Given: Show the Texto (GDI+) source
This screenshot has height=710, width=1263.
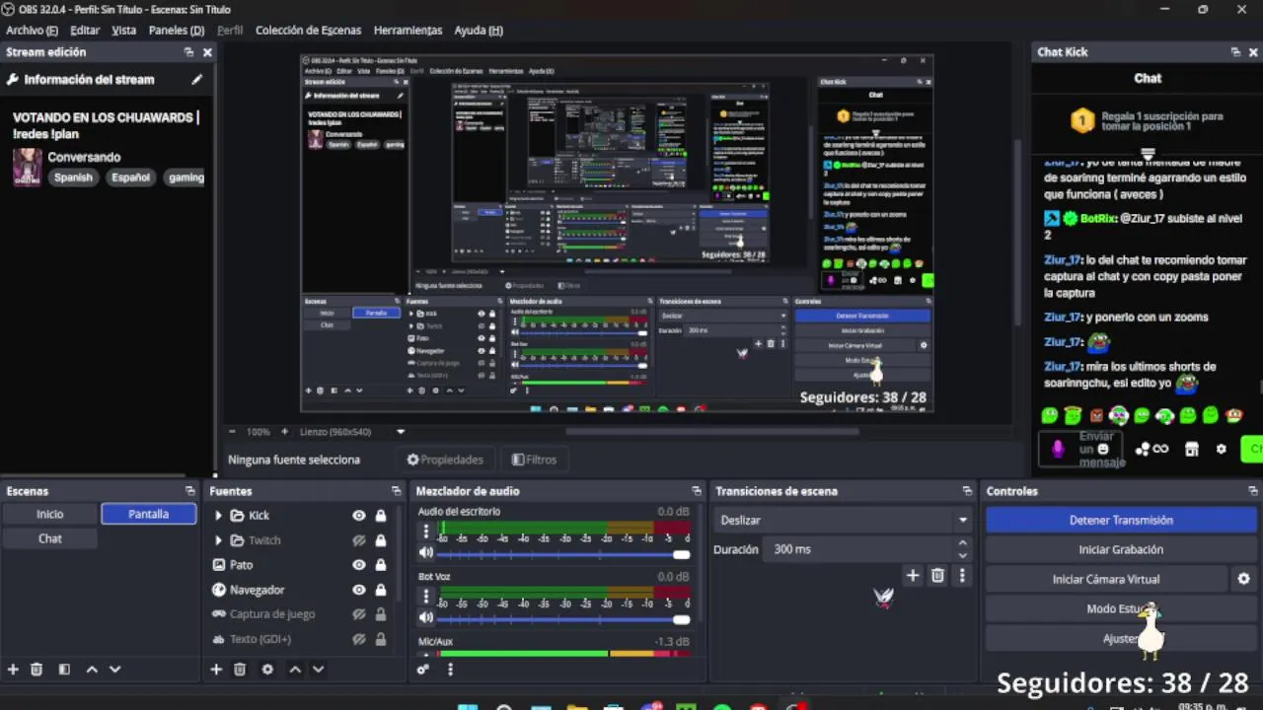Looking at the screenshot, I should [359, 639].
